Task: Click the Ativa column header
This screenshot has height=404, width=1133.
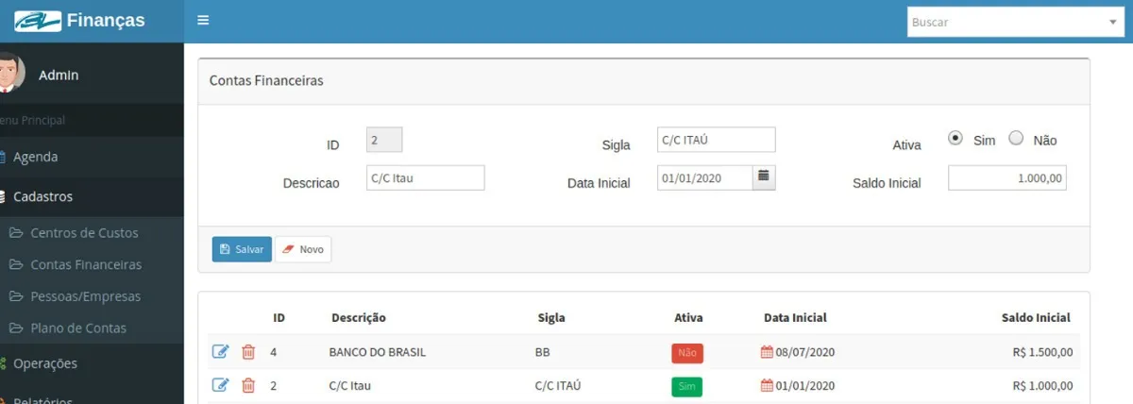Action: click(689, 318)
